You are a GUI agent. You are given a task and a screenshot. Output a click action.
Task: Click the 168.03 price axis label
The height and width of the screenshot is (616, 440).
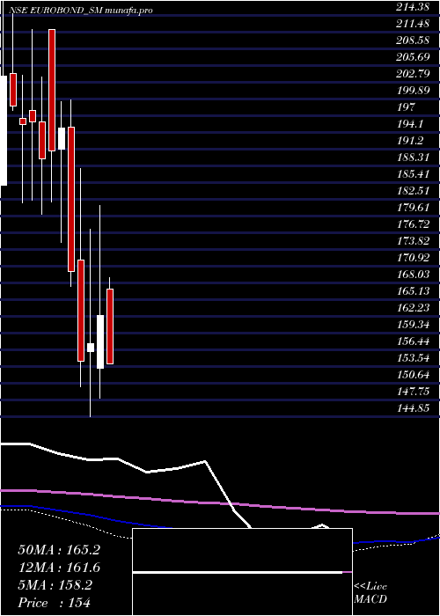click(413, 274)
